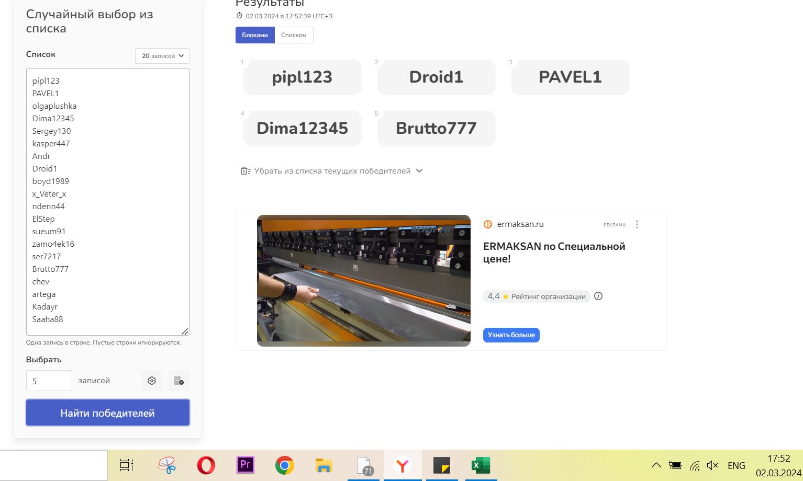
Task: Click the 'Andr' line in the list box
Action: pos(41,156)
